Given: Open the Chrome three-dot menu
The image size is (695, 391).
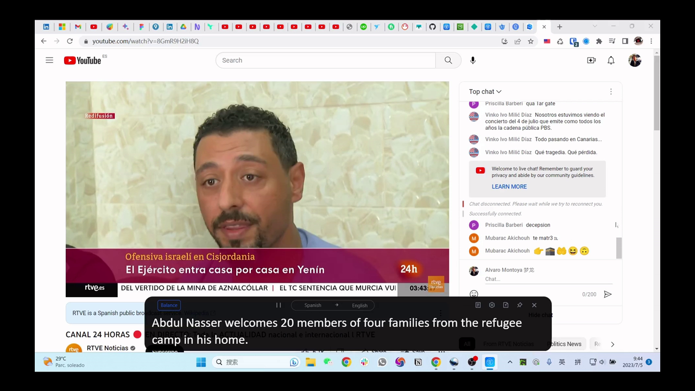Looking at the screenshot, I should click(651, 41).
